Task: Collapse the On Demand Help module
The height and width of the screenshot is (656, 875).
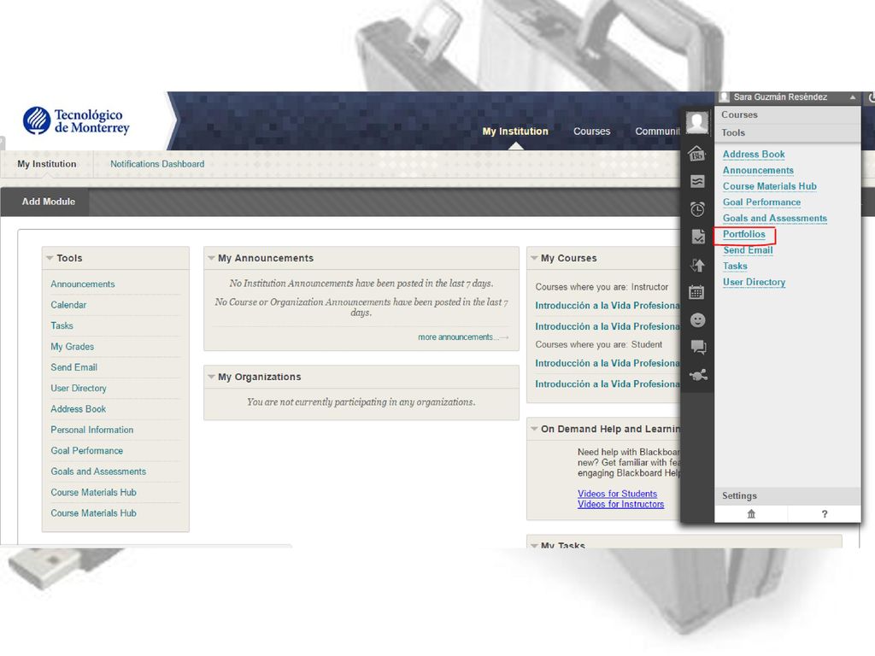Action: click(x=534, y=429)
